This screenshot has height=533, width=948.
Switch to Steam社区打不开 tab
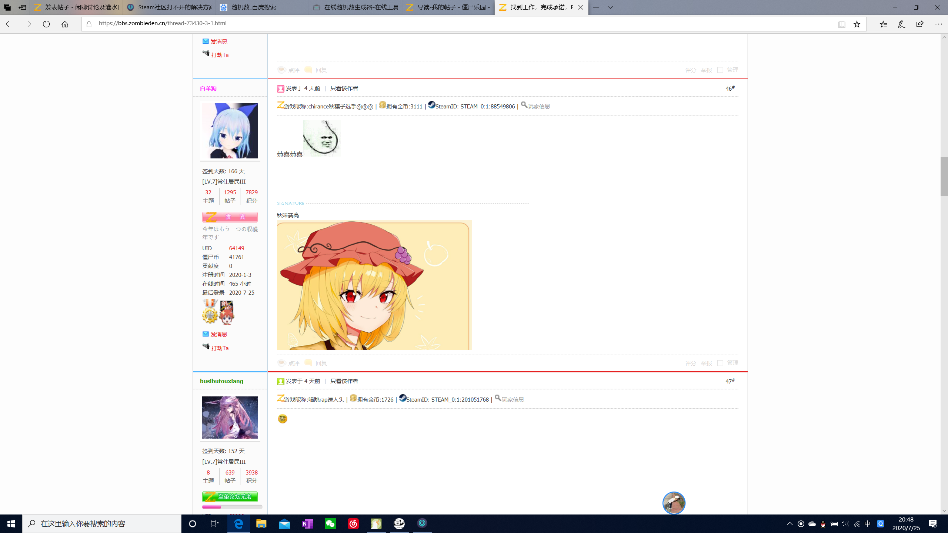point(170,7)
